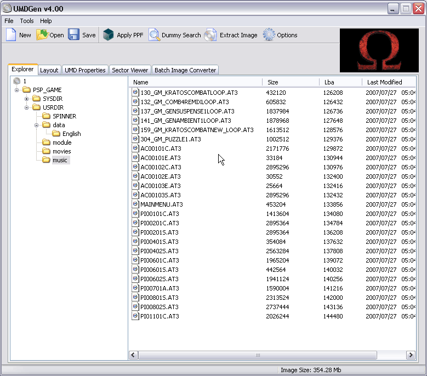Select file PI00201S.AT3
The height and width of the screenshot is (376, 427).
pyautogui.click(x=160, y=232)
